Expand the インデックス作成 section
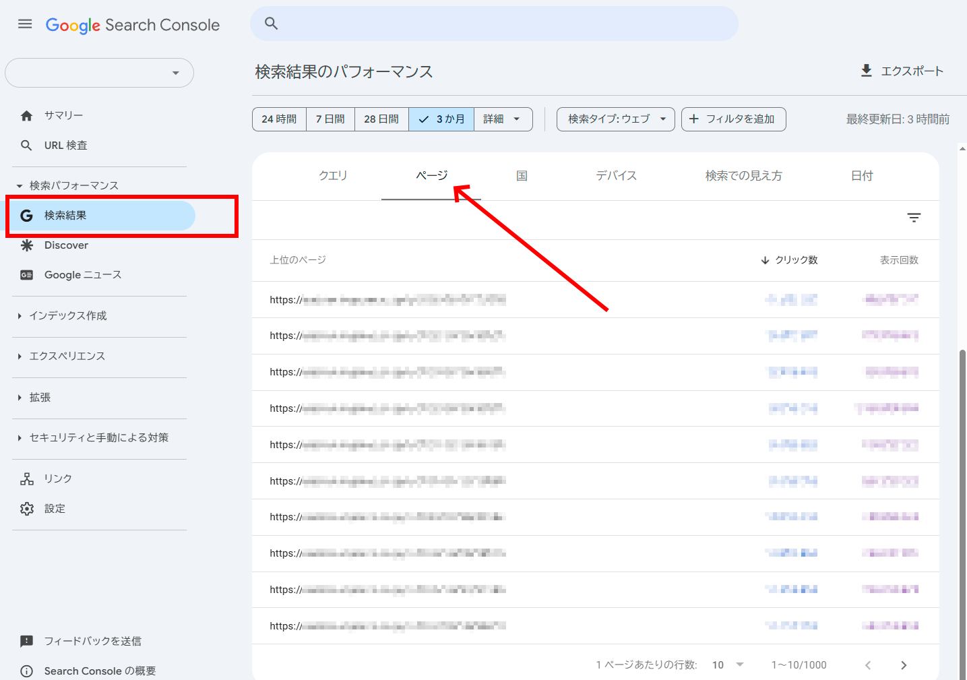This screenshot has width=967, height=680. [67, 315]
